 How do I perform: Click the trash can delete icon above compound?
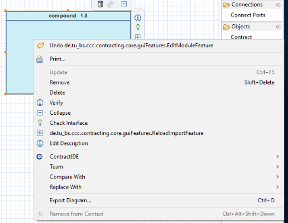(100, 4)
